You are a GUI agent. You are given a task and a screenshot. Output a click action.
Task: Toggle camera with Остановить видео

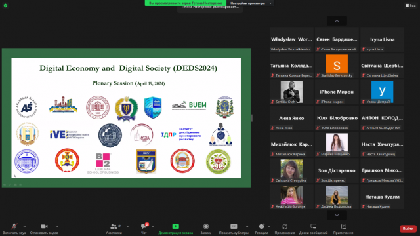coord(44,227)
